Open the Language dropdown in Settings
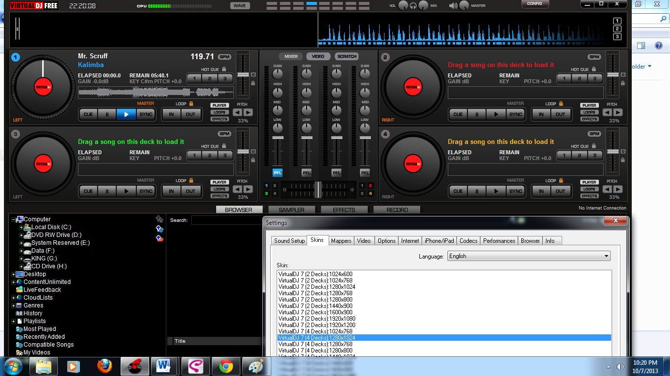The height and width of the screenshot is (376, 670). [x=529, y=256]
